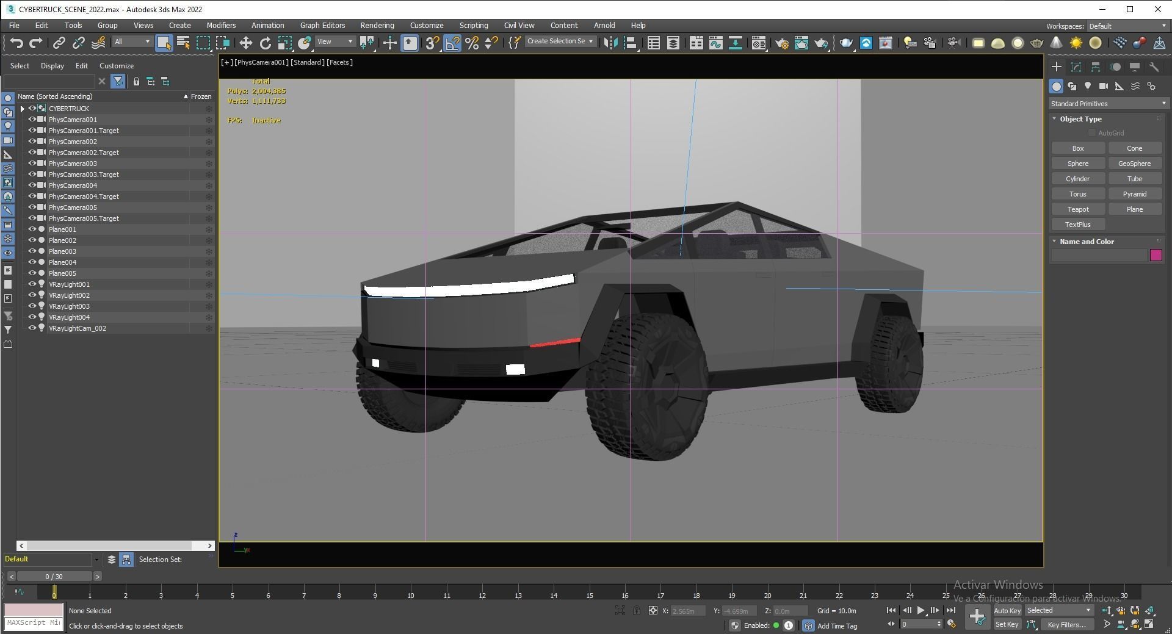Click the GeoSphere button
Viewport: 1172px width, 634px height.
coord(1134,164)
